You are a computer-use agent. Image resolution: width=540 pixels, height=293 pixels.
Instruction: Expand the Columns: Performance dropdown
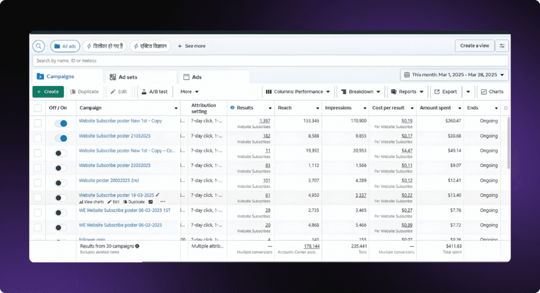coord(298,92)
